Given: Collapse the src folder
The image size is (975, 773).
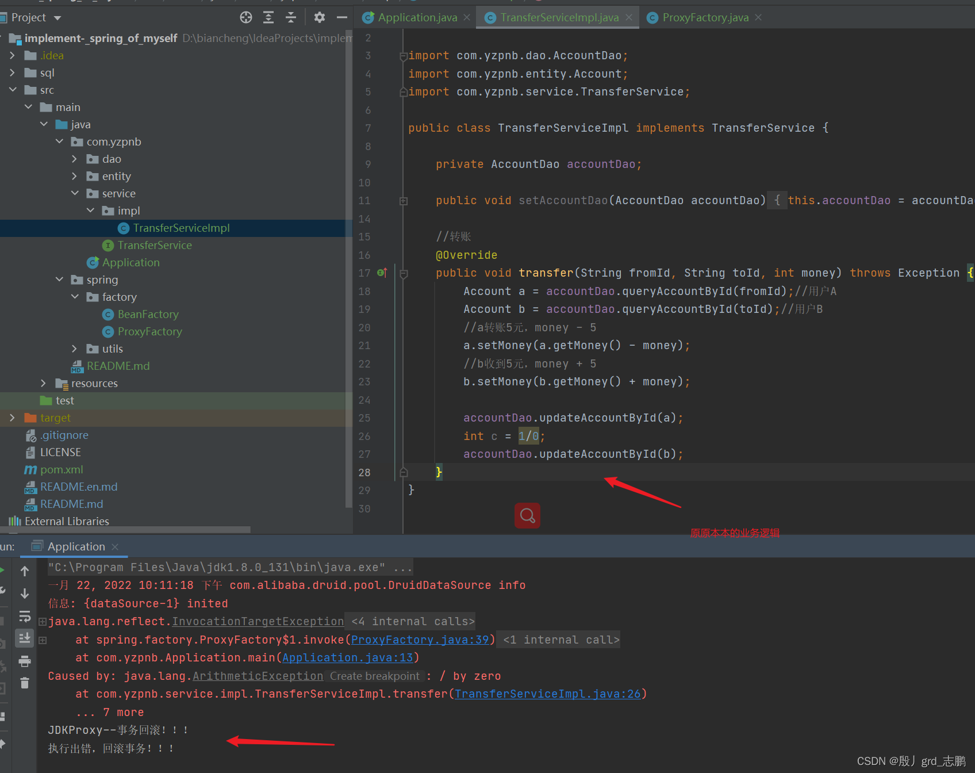Looking at the screenshot, I should (x=12, y=90).
